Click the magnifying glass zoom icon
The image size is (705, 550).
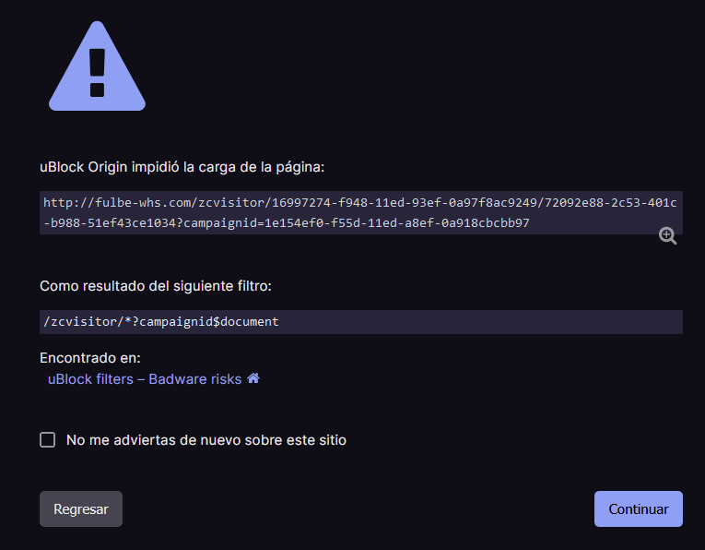tap(668, 236)
